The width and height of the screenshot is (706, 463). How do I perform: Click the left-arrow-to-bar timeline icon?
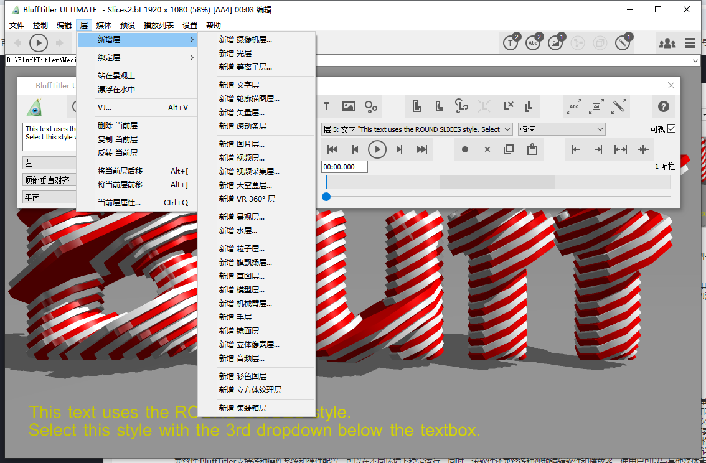[x=575, y=149]
